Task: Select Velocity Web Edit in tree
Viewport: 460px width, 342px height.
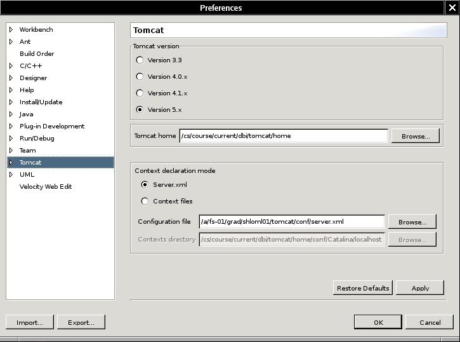Action: 46,186
